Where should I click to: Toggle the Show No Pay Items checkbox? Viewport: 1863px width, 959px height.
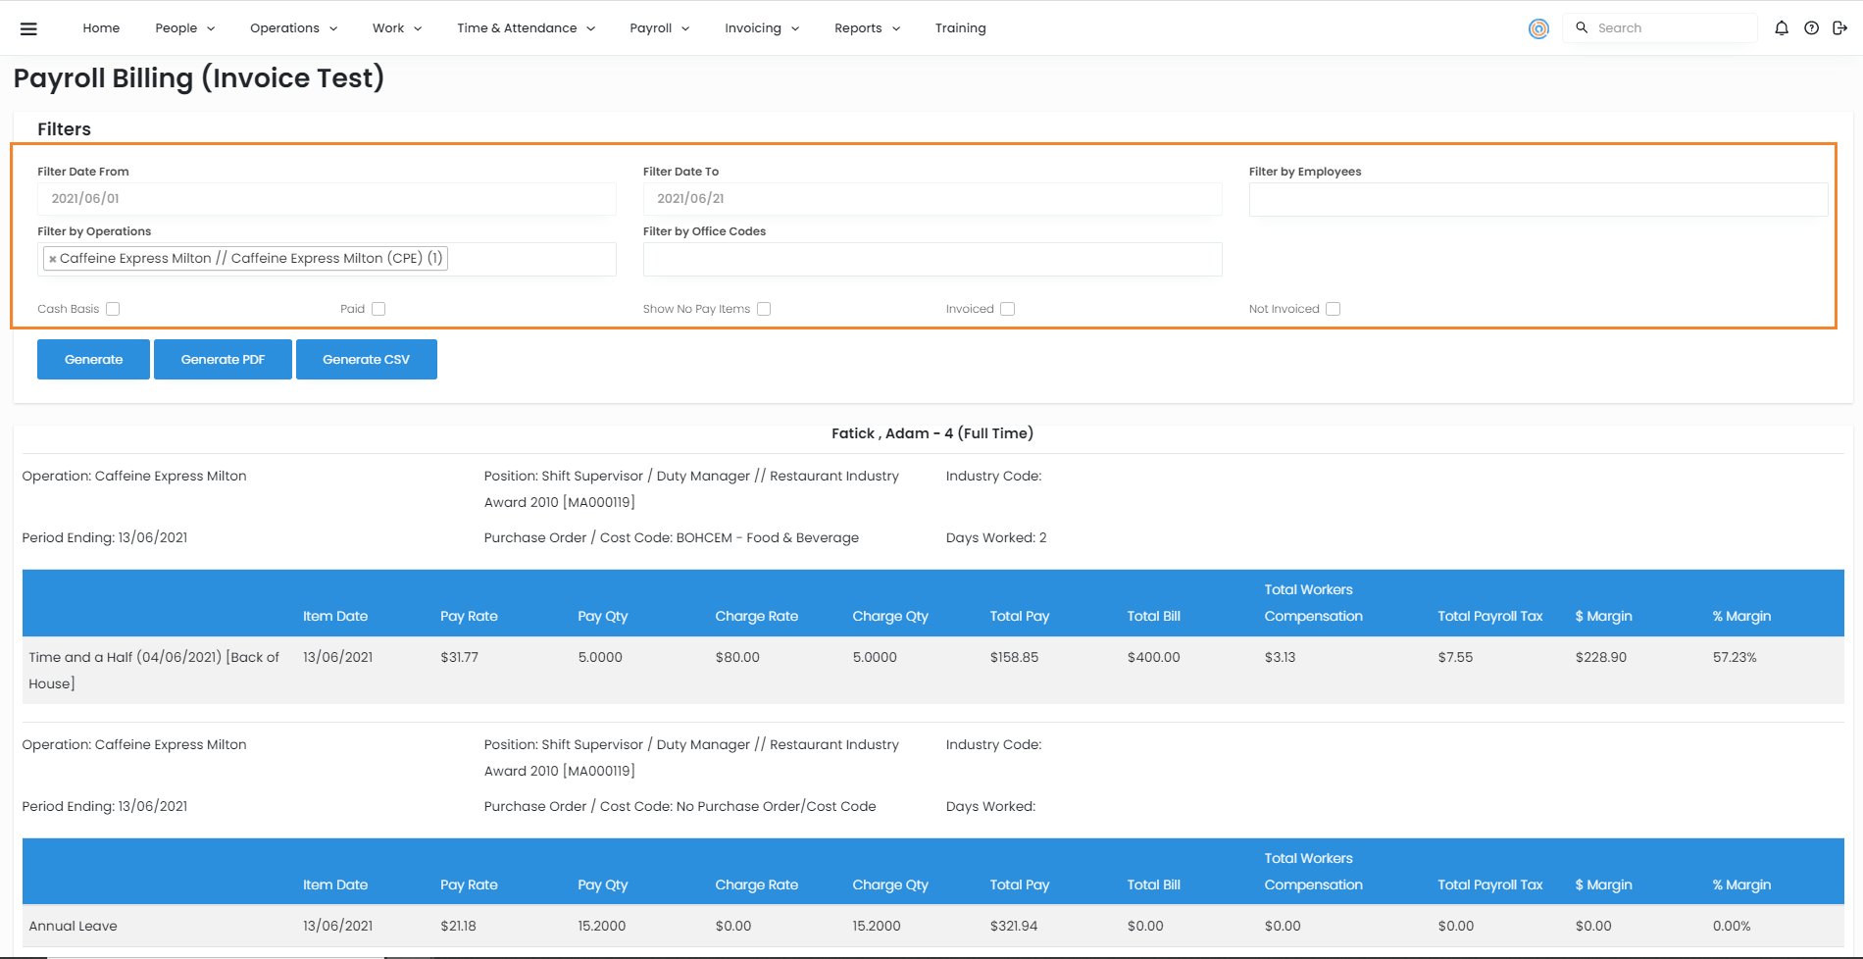(x=764, y=309)
